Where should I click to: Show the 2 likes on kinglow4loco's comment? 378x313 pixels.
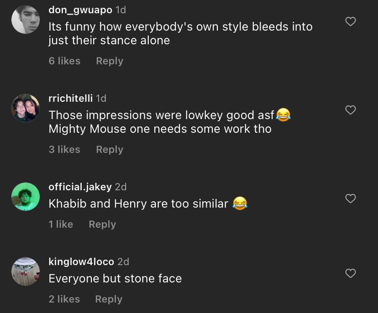tap(64, 299)
